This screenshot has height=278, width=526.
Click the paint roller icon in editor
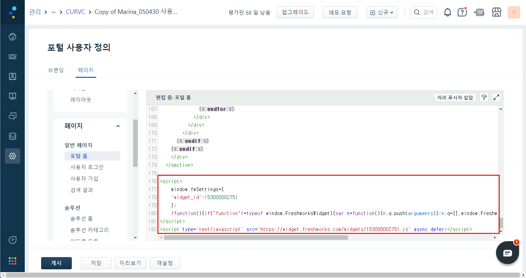tap(484, 97)
